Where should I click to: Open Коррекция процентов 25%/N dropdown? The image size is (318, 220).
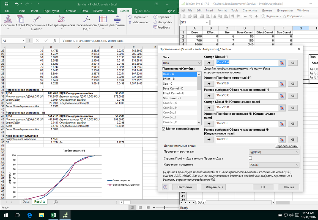coord(274,165)
